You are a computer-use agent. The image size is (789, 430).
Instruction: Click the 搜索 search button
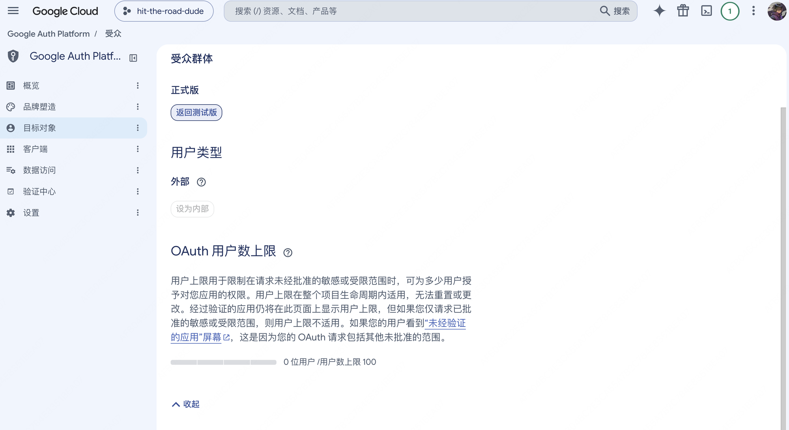615,11
